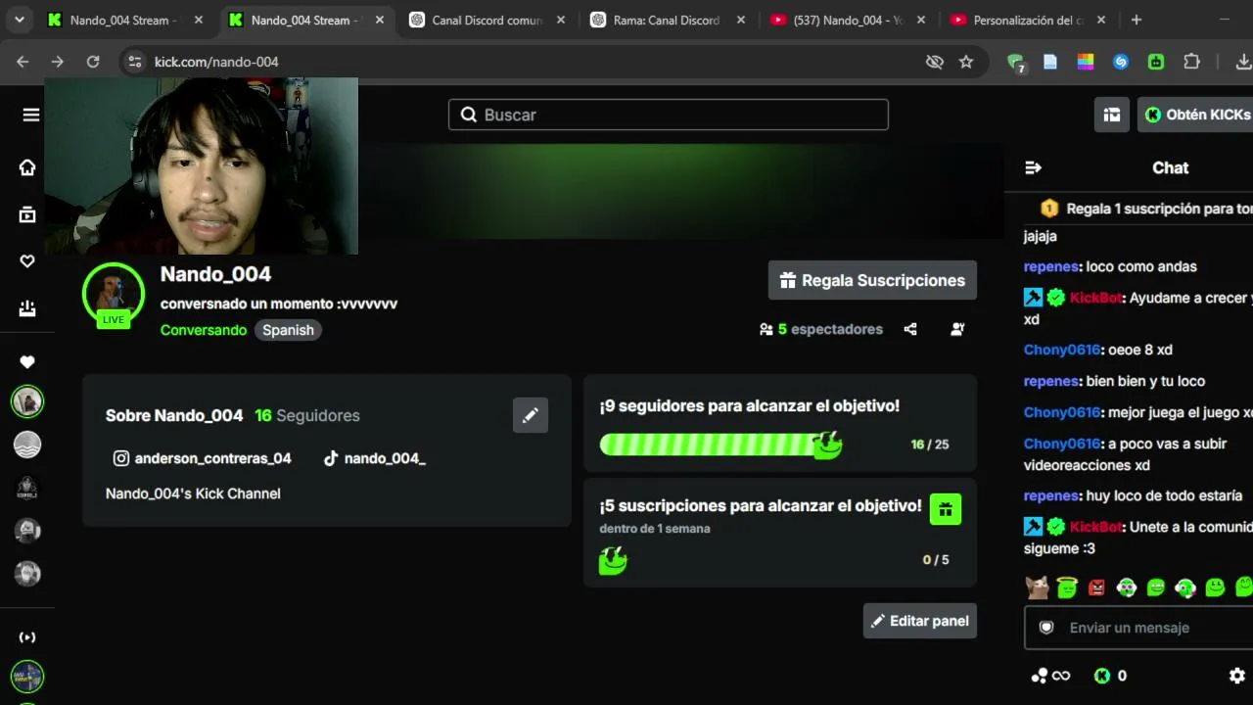Click the magnifier icon in the search bar
Viewport: 1253px width, 705px height.
tap(468, 115)
